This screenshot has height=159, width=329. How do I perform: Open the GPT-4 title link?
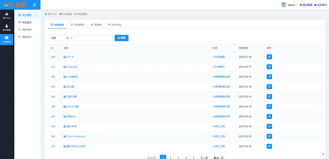[x=70, y=57]
